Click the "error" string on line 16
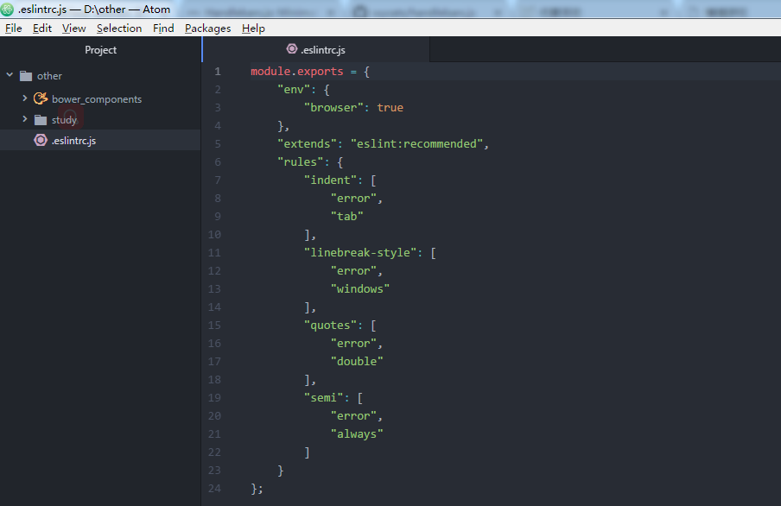781x506 pixels. 353,344
